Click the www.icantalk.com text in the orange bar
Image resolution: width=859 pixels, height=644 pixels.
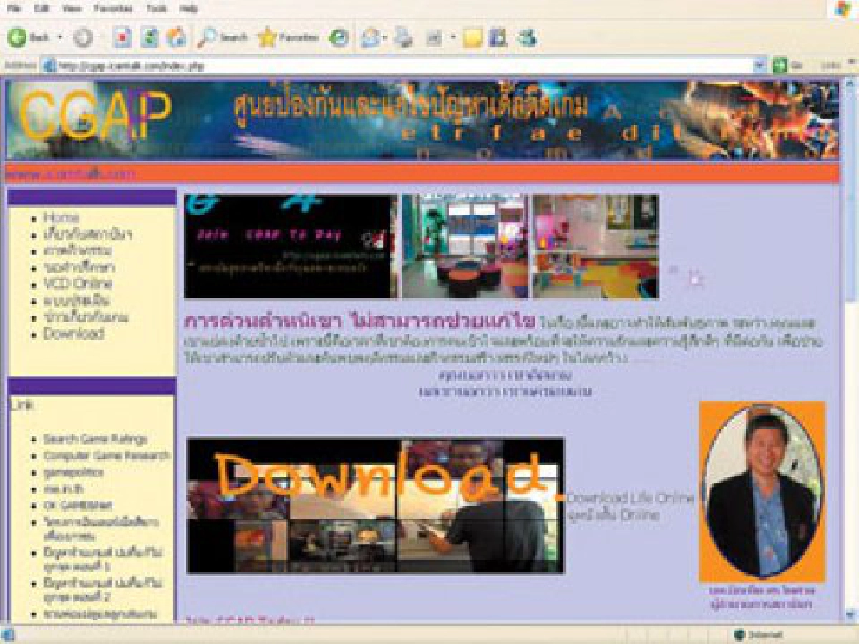coord(70,174)
